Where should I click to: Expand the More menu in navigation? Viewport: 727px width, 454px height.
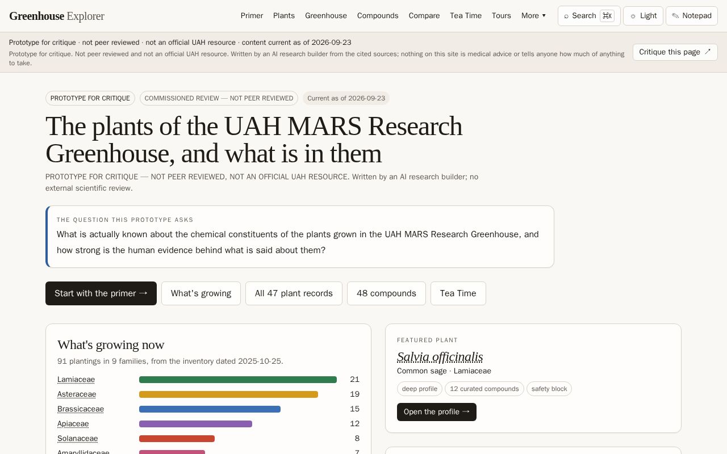pos(533,16)
